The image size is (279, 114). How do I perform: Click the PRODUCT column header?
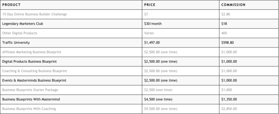12,5
